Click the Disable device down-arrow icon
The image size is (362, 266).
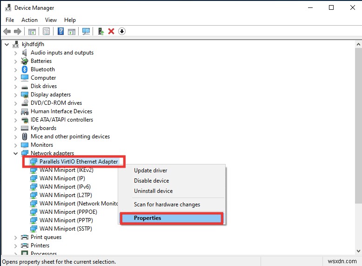[122, 31]
